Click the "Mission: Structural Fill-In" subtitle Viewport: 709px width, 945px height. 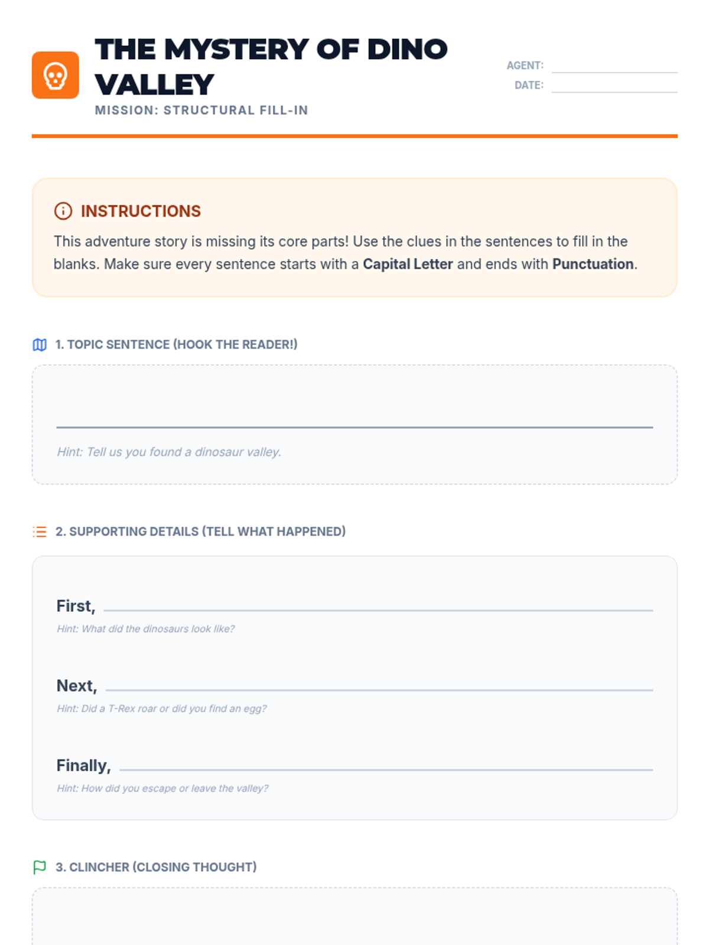(x=201, y=110)
